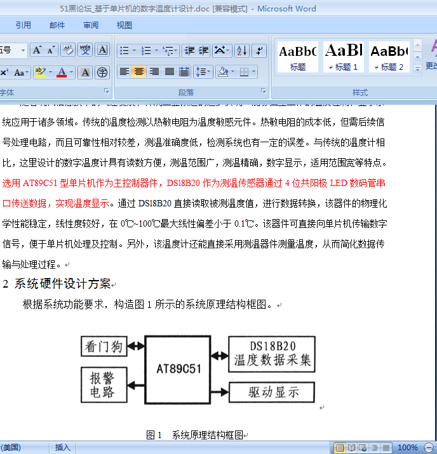Switch to the 视图 ribbon tab
The image size is (437, 454).
(x=124, y=25)
